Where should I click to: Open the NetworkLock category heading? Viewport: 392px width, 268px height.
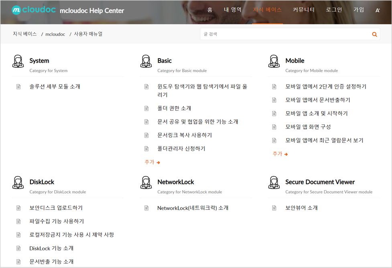pyautogui.click(x=176, y=182)
